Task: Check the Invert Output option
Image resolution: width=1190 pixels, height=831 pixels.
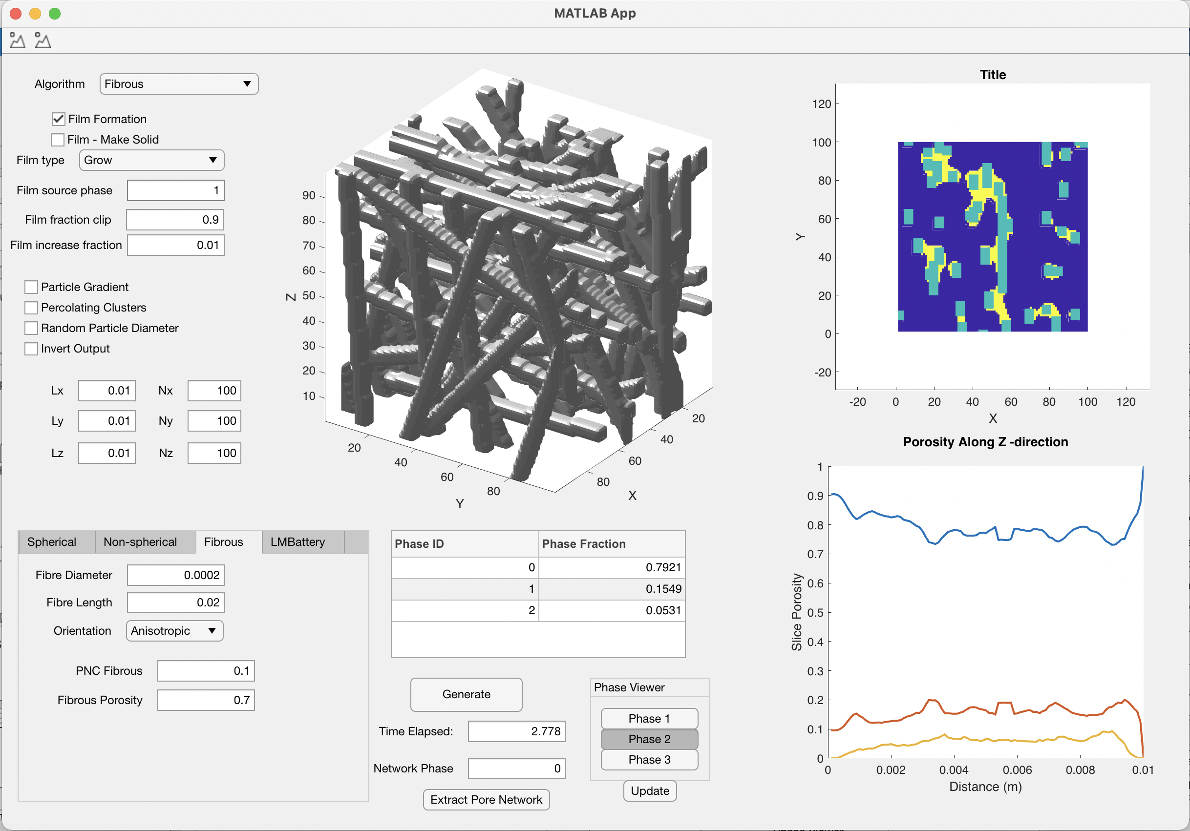Action: point(31,348)
